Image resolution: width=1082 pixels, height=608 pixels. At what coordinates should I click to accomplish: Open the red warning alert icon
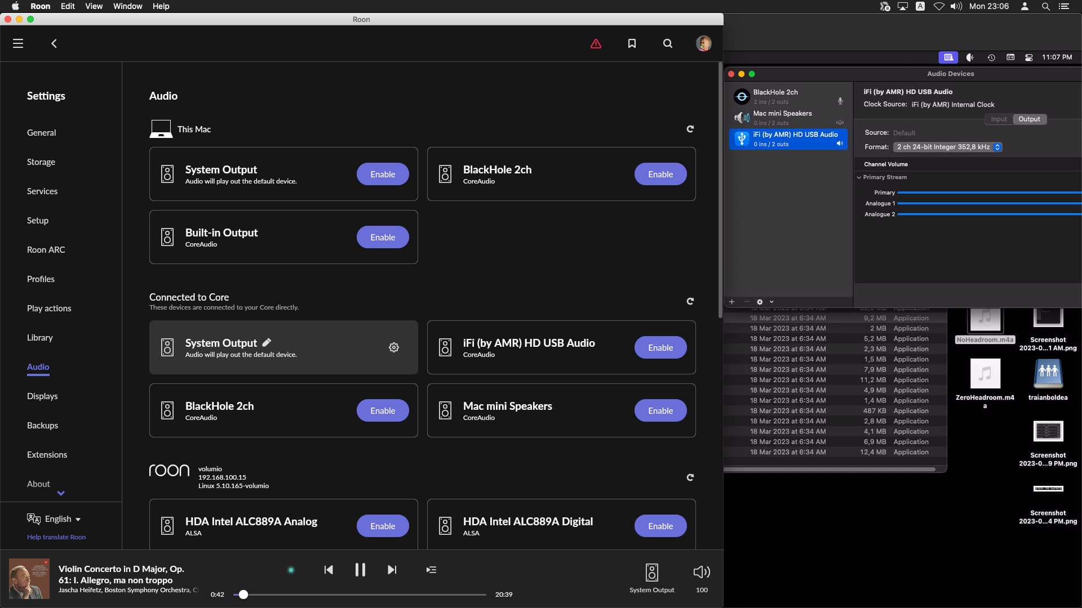[596, 43]
